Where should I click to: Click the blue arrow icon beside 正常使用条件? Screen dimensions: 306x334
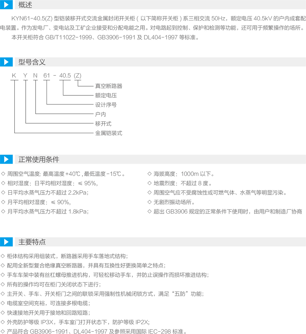[x=6, y=160]
